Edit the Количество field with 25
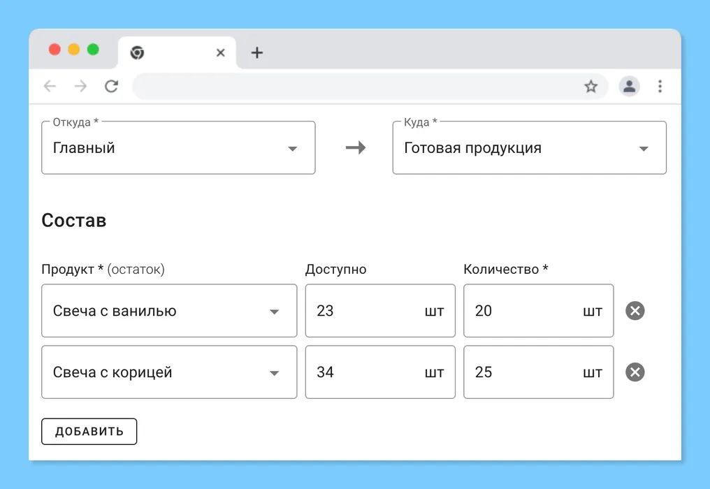This screenshot has width=710, height=489. (x=538, y=372)
